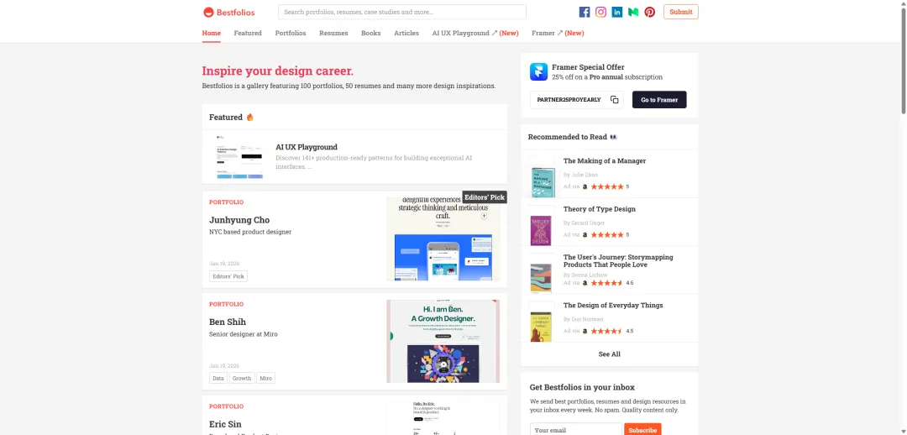Click the Bestfolios logo
The width and height of the screenshot is (907, 435).
tap(229, 12)
